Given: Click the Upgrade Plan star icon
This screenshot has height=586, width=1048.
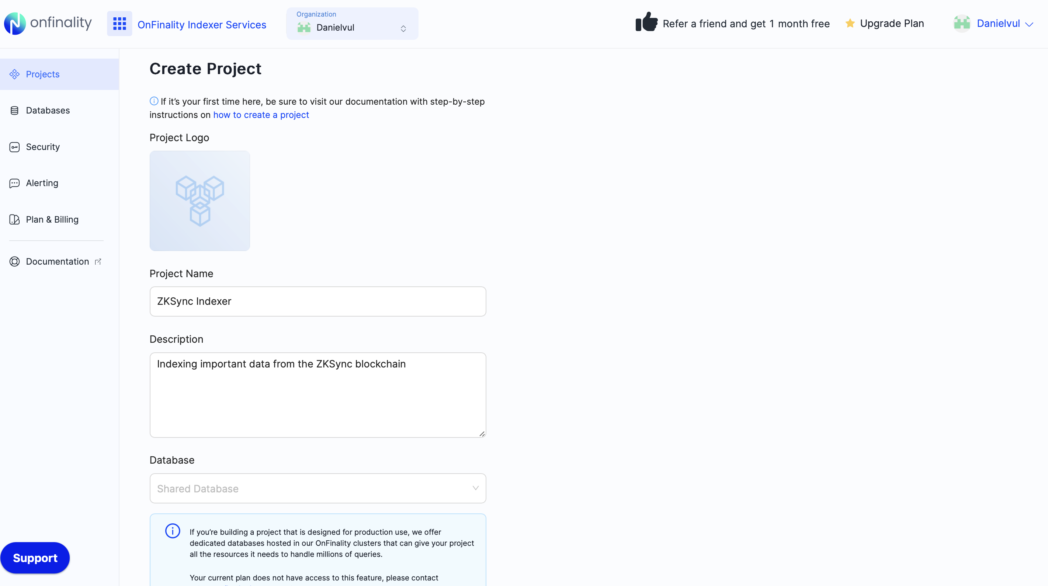Looking at the screenshot, I should 850,23.
